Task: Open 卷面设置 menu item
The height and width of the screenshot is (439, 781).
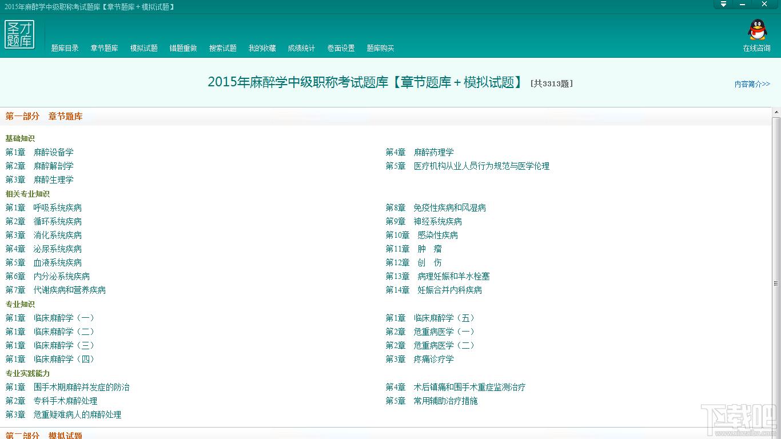Action: click(x=341, y=48)
